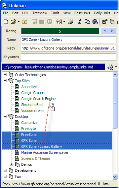Select the FreeZone link

point(29,135)
